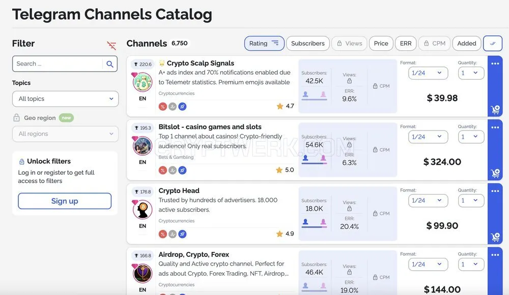Viewport: 509px width, 295px height.
Task: Expand the All regions dropdown
Action: (65, 134)
